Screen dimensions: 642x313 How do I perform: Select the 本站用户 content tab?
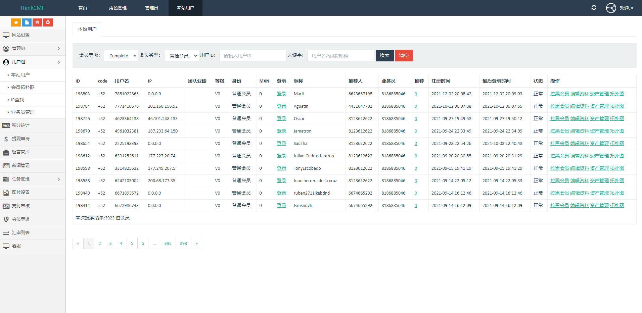[87, 29]
